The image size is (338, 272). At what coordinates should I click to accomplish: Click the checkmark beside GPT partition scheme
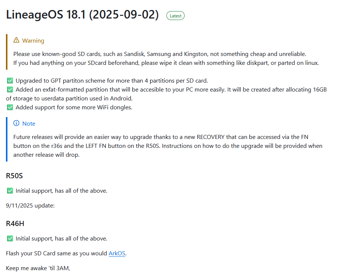(10, 81)
